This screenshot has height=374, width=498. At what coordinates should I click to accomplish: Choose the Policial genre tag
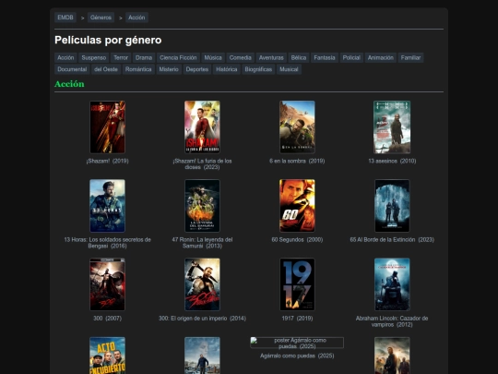pyautogui.click(x=351, y=57)
